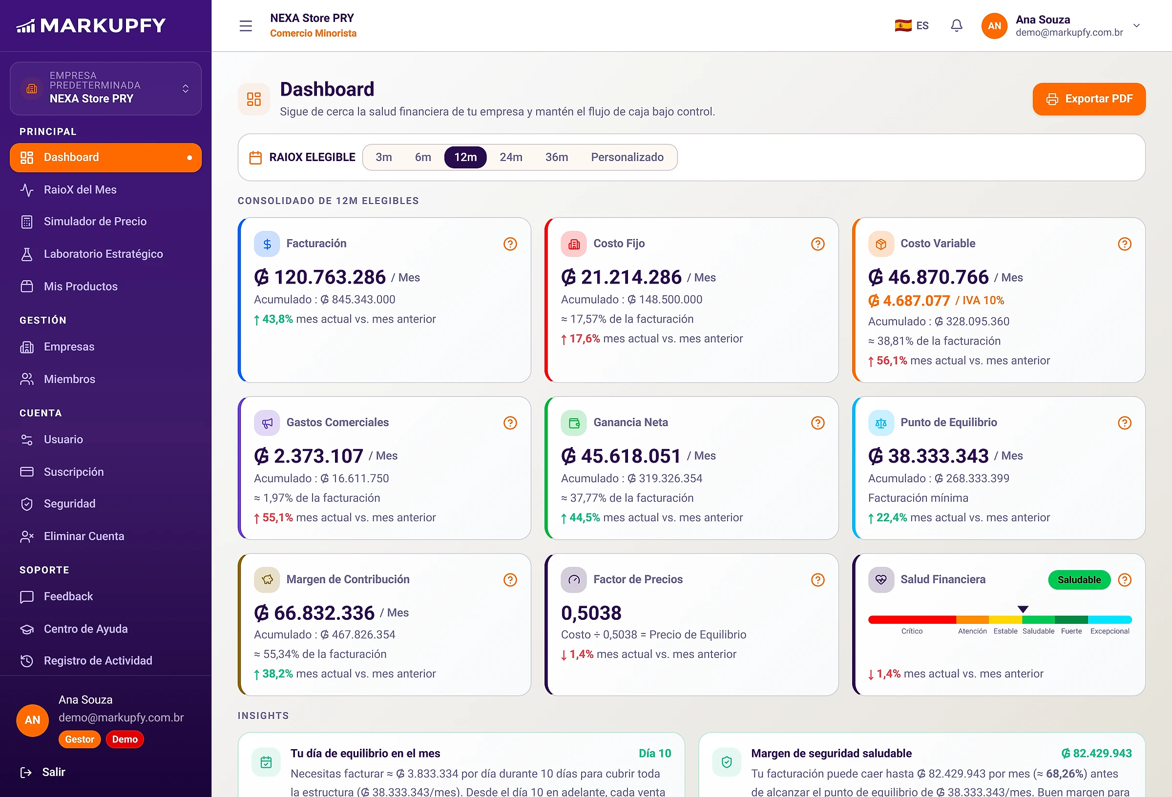Go to Simulador de Precio
The height and width of the screenshot is (797, 1172).
click(x=105, y=221)
